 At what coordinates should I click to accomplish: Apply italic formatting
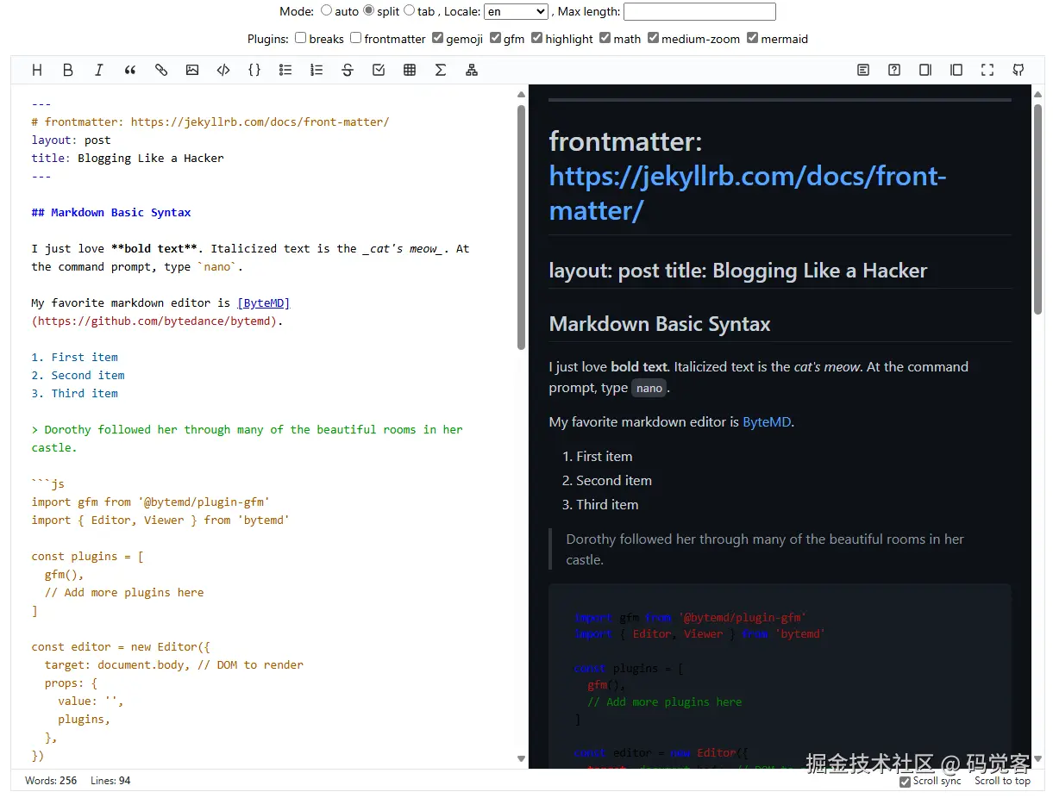tap(99, 70)
